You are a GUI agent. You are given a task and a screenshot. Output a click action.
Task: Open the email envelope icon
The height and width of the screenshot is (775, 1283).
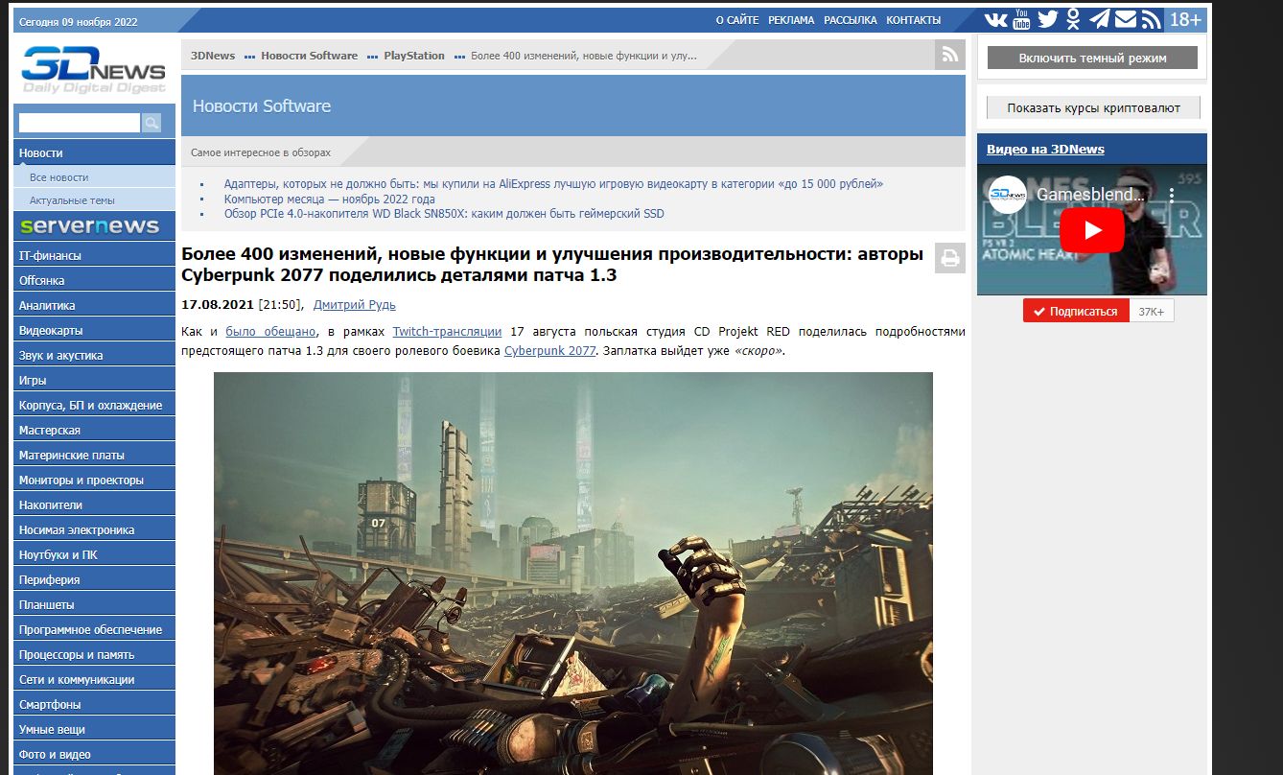pos(1125,19)
